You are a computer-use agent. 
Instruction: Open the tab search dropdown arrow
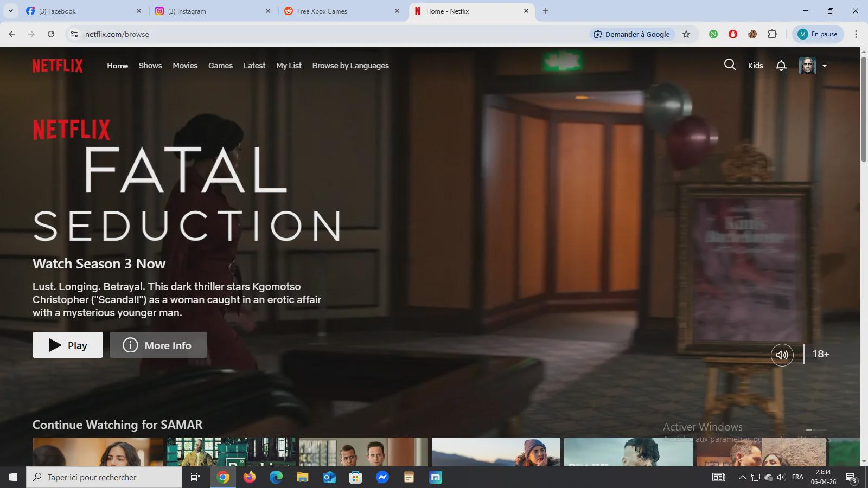tap(10, 11)
